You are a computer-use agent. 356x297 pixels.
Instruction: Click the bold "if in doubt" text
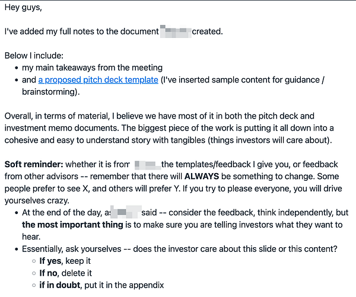tap(60, 285)
